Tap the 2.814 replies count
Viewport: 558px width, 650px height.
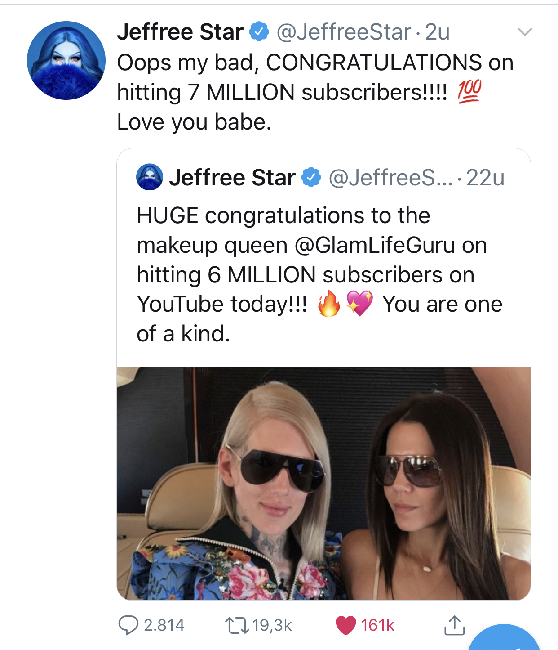point(164,625)
